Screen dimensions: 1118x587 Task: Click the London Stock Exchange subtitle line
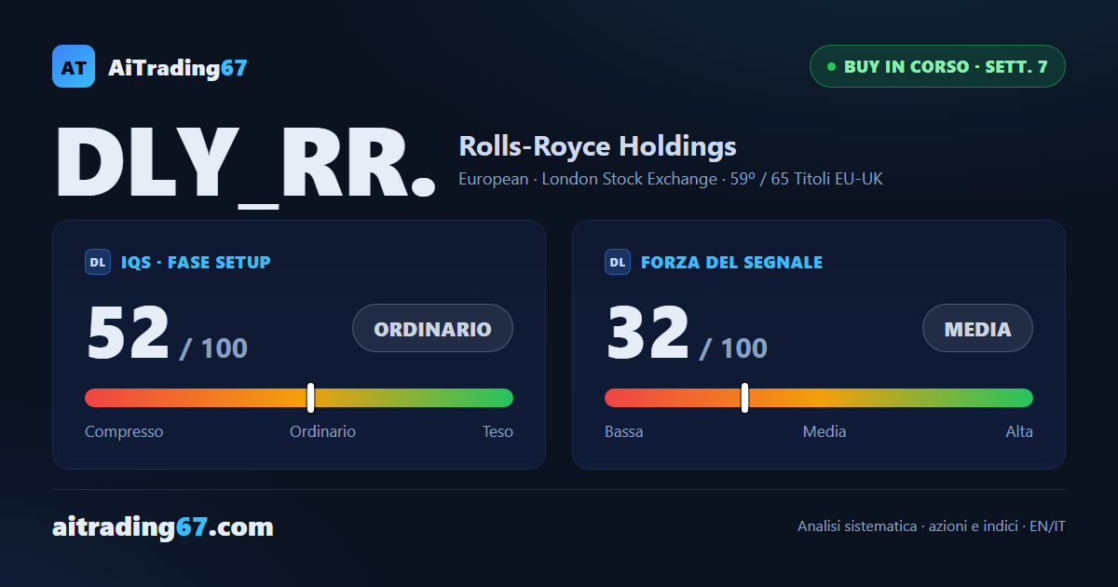(670, 179)
